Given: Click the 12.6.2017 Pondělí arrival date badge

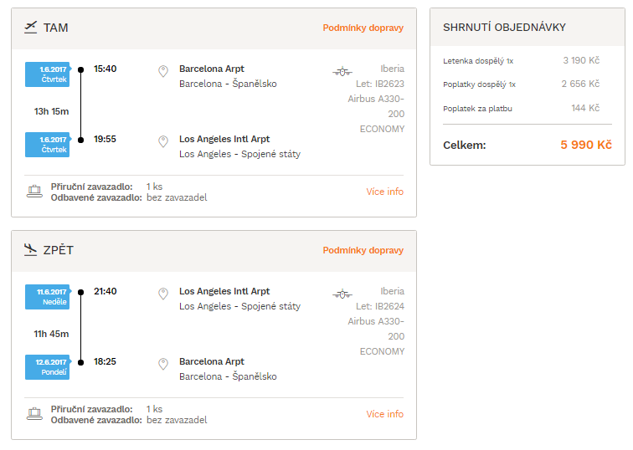Looking at the screenshot, I should (x=48, y=367).
